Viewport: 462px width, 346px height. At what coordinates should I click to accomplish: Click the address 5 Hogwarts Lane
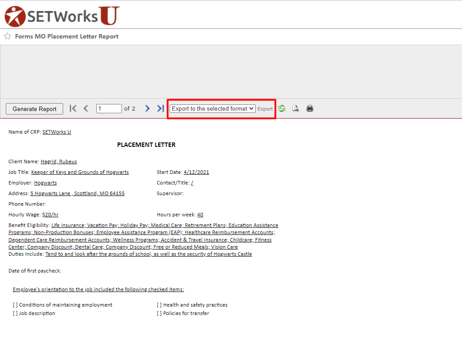click(77, 193)
